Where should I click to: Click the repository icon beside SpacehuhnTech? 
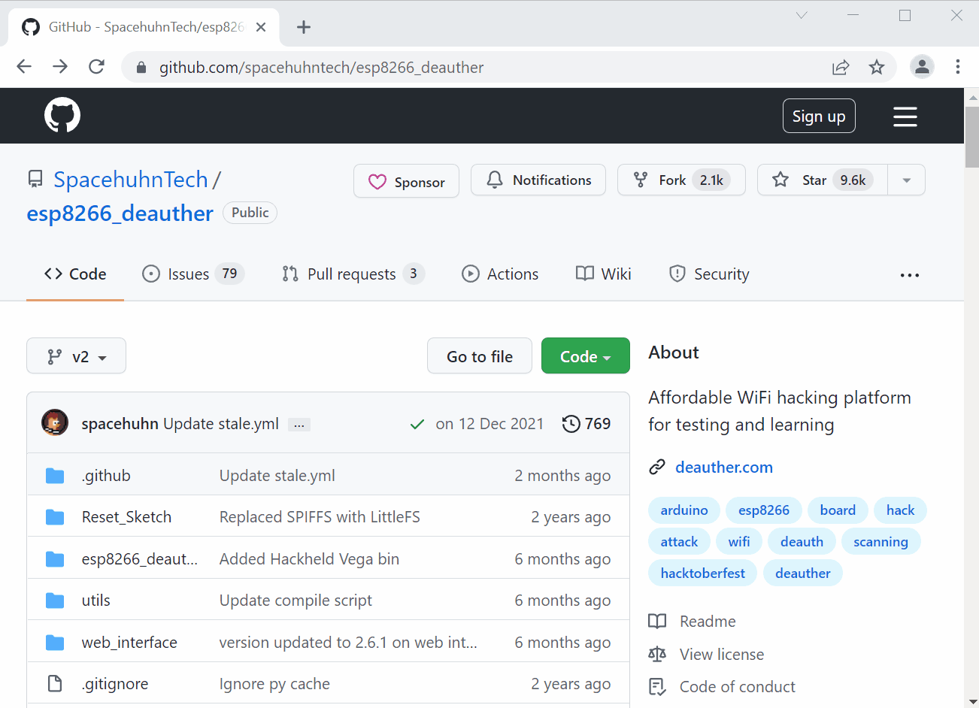tap(35, 180)
